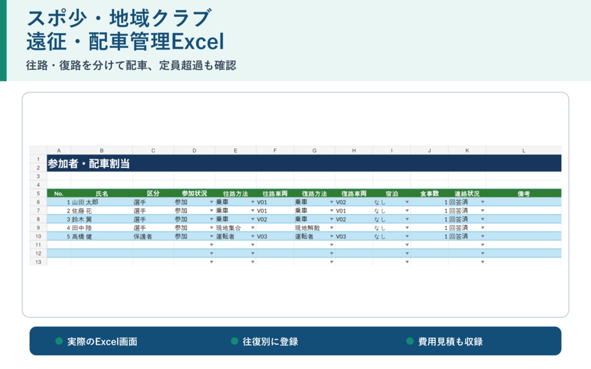Select column A header
Image resolution: width=591 pixels, height=369 pixels.
click(x=59, y=150)
